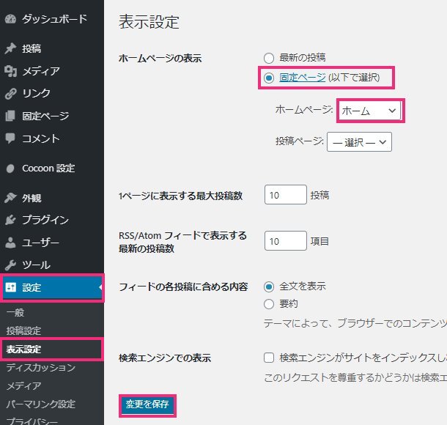
Task: Click ホームページの表示 label
Action: (x=160, y=59)
